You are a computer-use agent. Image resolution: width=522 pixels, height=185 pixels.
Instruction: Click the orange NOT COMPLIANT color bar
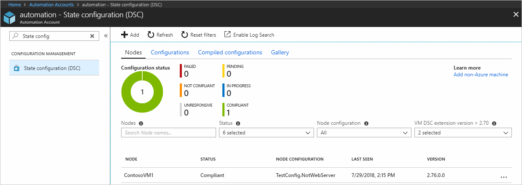(181, 90)
